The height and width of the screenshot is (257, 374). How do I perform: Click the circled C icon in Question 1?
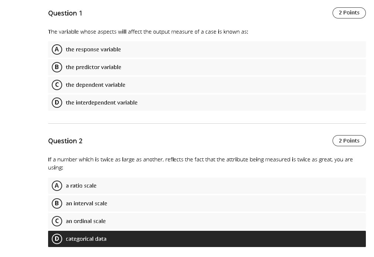tap(57, 85)
